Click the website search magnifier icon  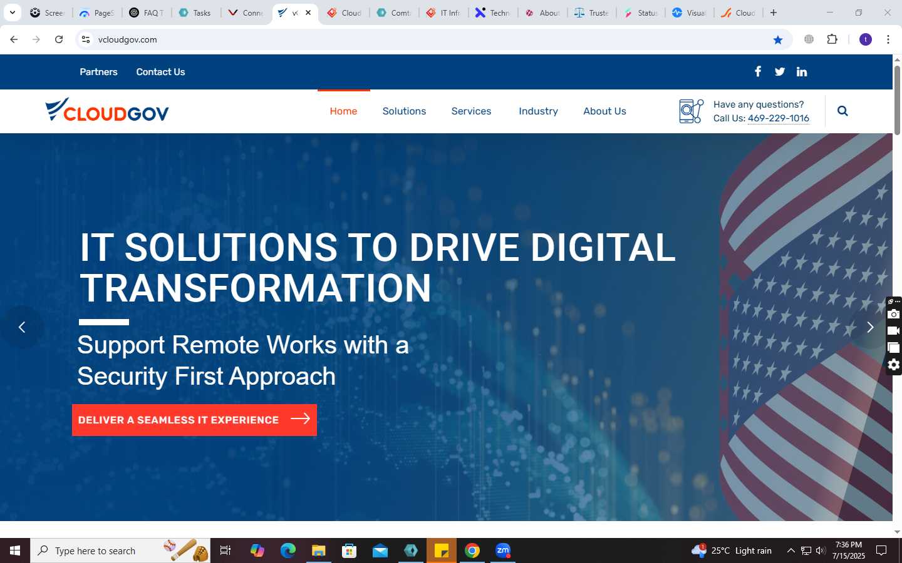(x=842, y=111)
